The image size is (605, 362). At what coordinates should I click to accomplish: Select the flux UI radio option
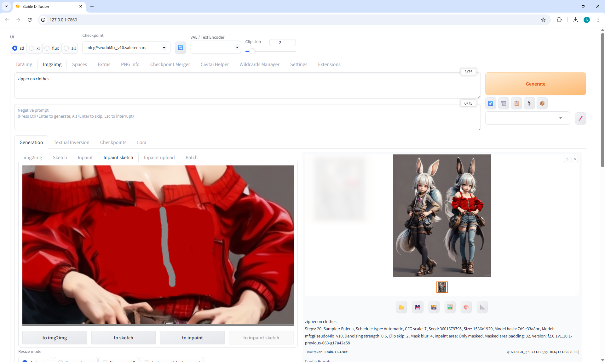click(x=47, y=48)
